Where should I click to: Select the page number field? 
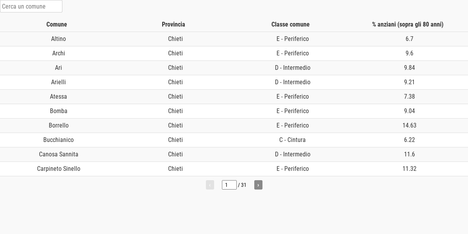pos(229,185)
